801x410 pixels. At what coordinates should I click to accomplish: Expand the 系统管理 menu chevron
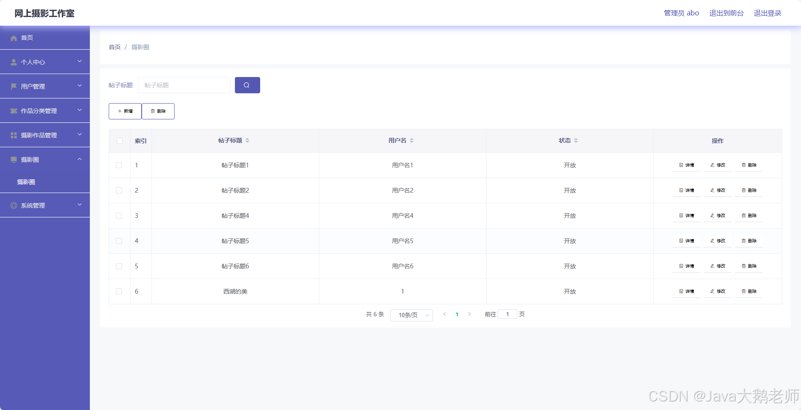[80, 205]
